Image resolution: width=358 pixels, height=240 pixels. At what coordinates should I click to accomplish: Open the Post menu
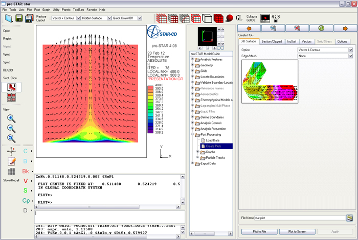tap(37, 10)
